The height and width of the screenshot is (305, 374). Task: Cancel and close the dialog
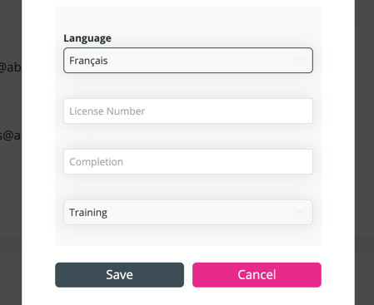[257, 275]
